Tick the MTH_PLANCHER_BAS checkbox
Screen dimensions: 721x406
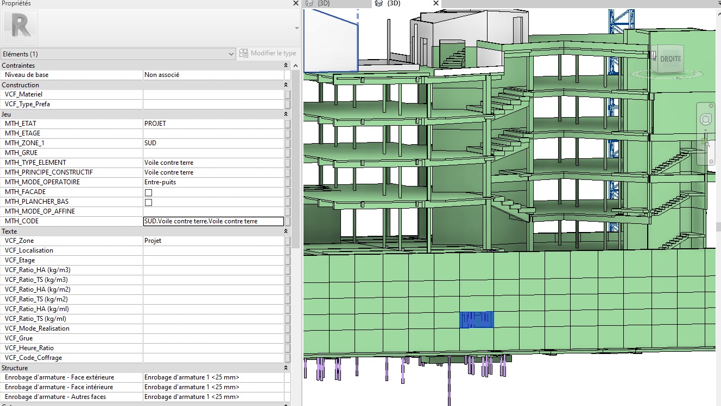coord(148,202)
